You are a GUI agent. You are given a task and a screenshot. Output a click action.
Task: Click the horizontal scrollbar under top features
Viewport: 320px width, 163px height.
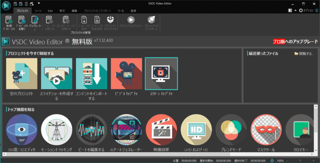pos(158,155)
